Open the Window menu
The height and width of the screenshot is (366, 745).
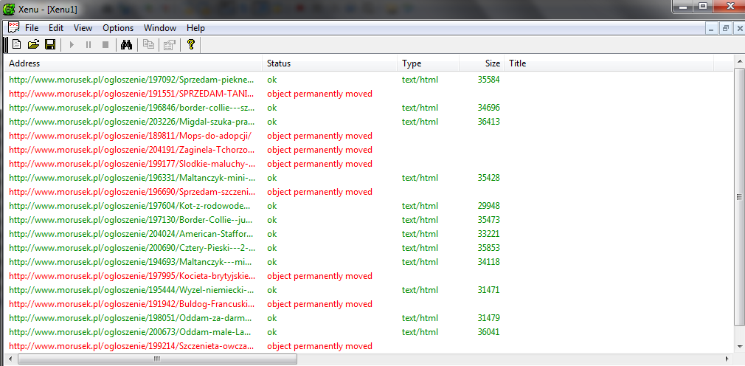[x=160, y=28]
